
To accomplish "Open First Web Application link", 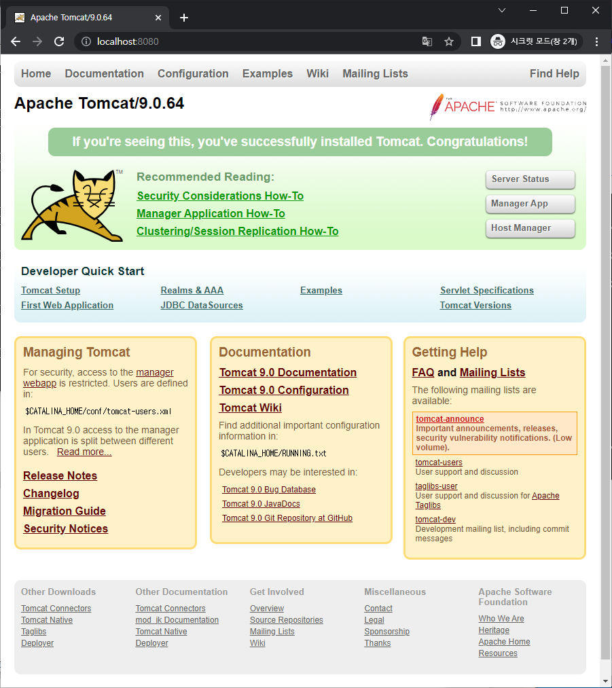I will [x=67, y=305].
